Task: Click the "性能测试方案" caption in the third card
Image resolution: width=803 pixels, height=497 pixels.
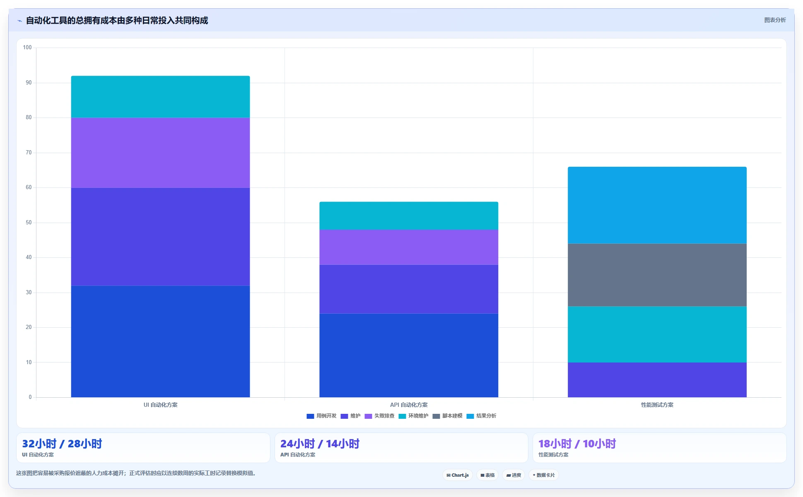Action: pyautogui.click(x=553, y=455)
